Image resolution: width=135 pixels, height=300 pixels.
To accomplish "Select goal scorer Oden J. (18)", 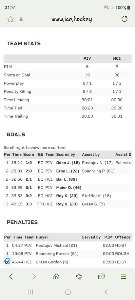I will pos(68,163).
